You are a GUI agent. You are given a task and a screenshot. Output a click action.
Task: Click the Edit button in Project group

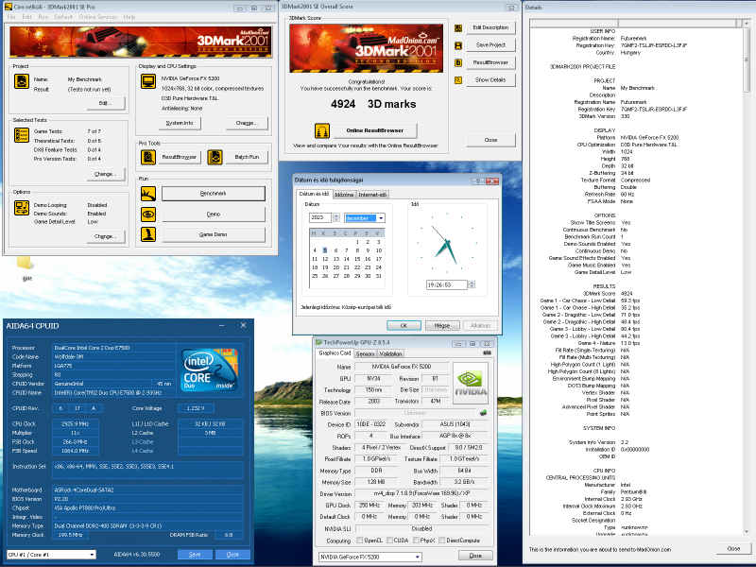point(106,103)
